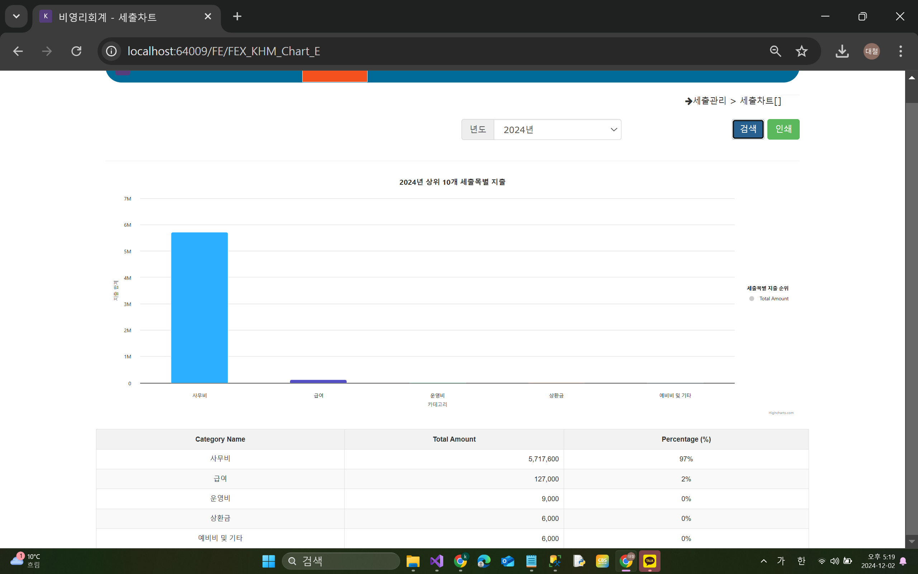Open the tab search chevron

[16, 17]
